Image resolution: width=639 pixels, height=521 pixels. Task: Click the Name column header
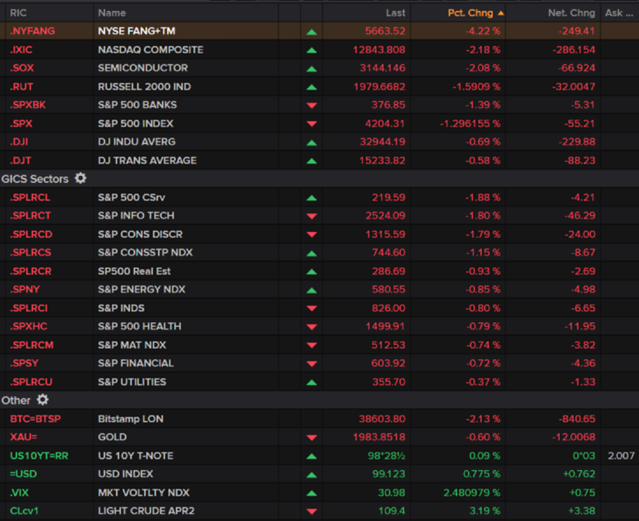coord(111,12)
